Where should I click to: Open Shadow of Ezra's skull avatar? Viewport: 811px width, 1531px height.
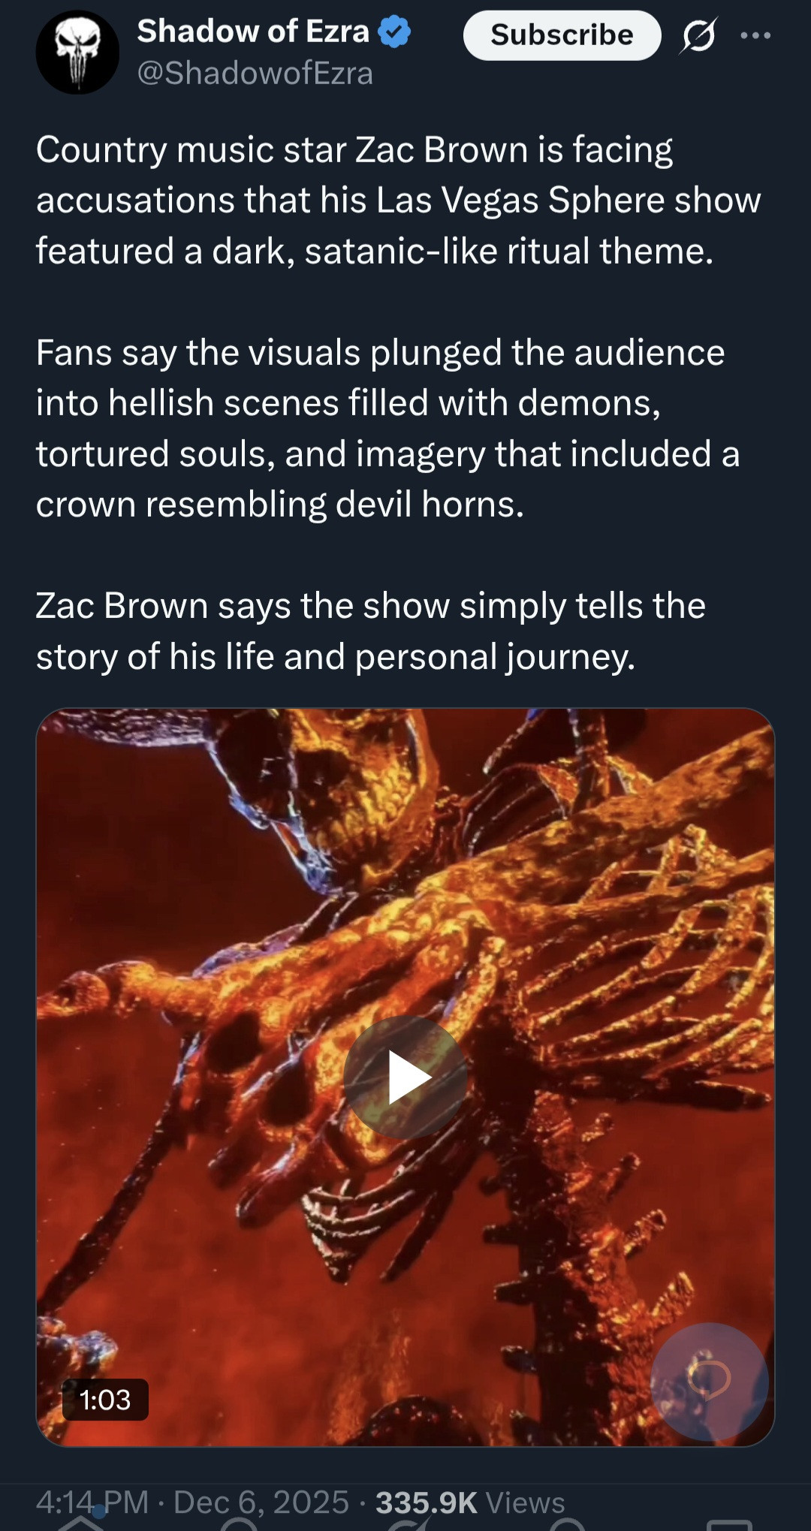point(77,52)
